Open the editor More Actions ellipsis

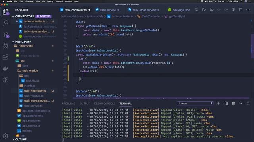pyautogui.click(x=248, y=10)
